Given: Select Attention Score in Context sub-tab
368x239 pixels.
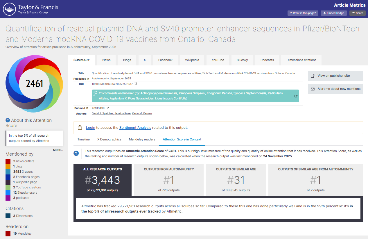Looking at the screenshot, I should [x=182, y=139].
